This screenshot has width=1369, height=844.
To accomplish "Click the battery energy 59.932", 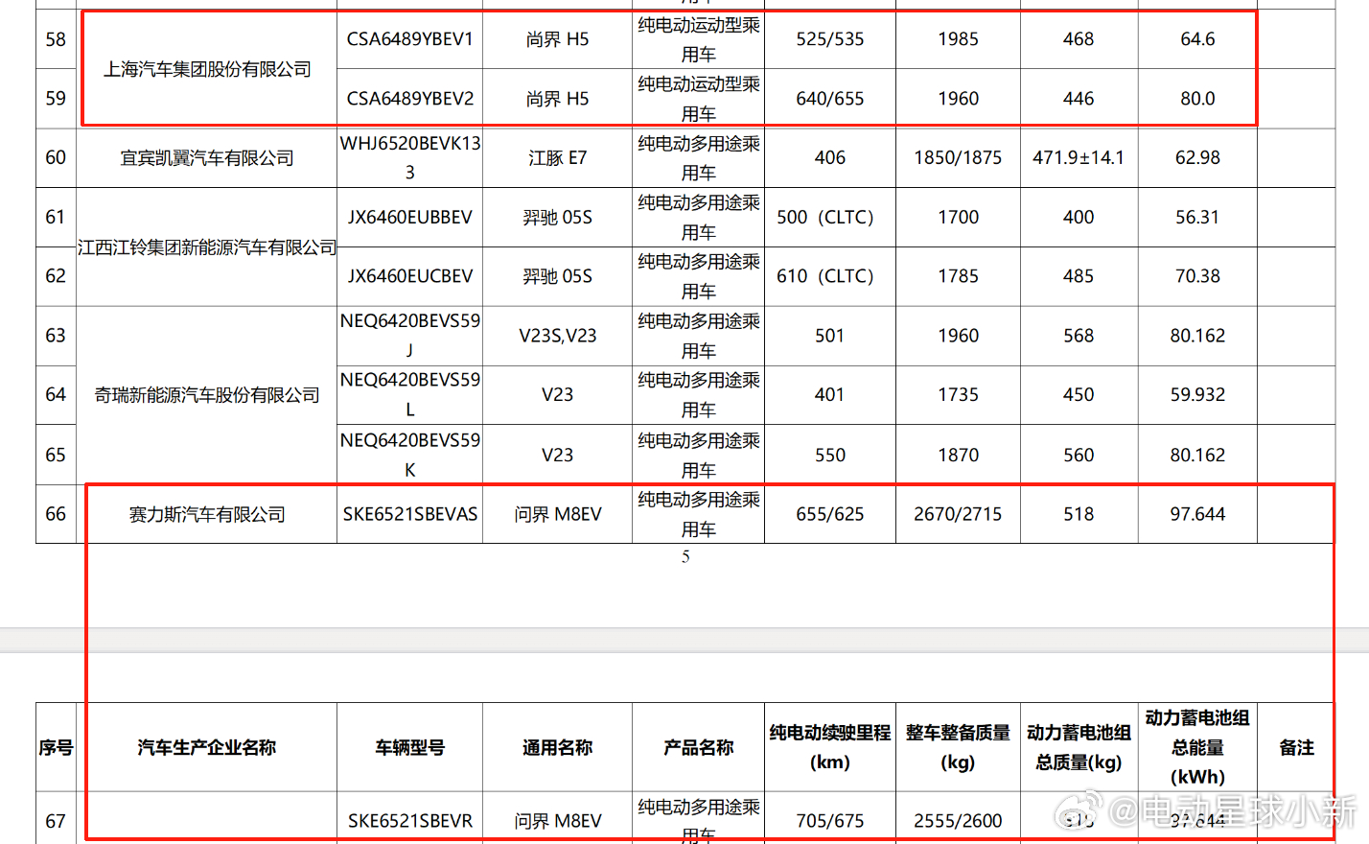I will [x=1197, y=395].
